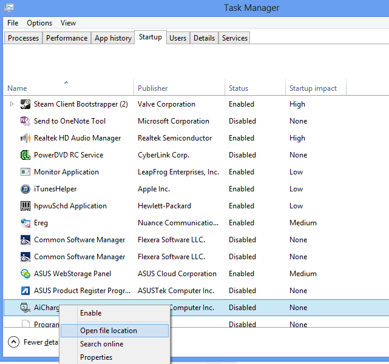Viewport: 389px width, 364px height.
Task: Select the Realtek HD Audio Manager name
Action: [78, 138]
